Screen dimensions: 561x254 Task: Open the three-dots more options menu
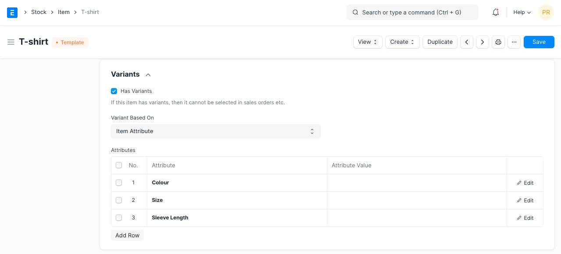click(x=514, y=42)
